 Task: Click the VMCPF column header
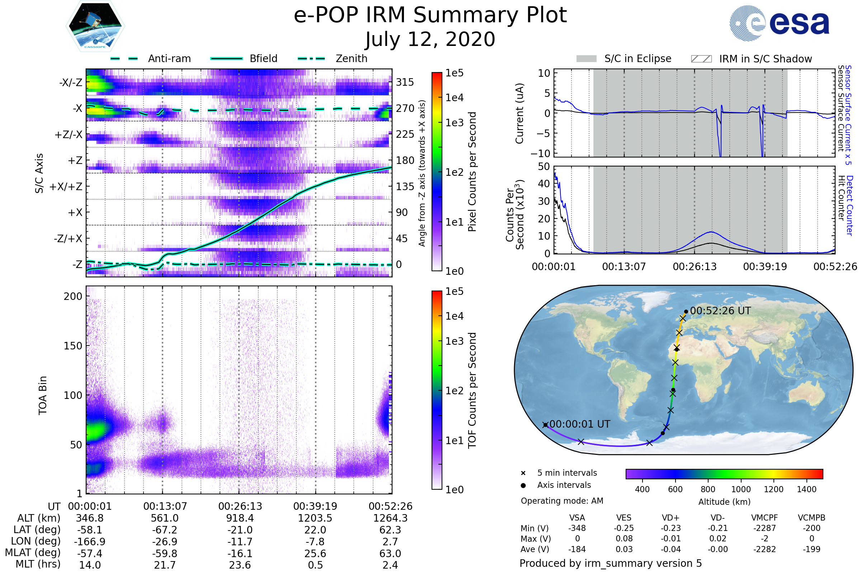pos(764,518)
